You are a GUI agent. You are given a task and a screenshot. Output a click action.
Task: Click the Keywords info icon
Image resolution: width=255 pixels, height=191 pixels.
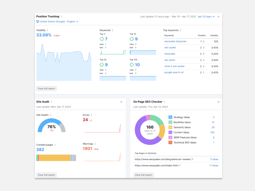click(113, 30)
